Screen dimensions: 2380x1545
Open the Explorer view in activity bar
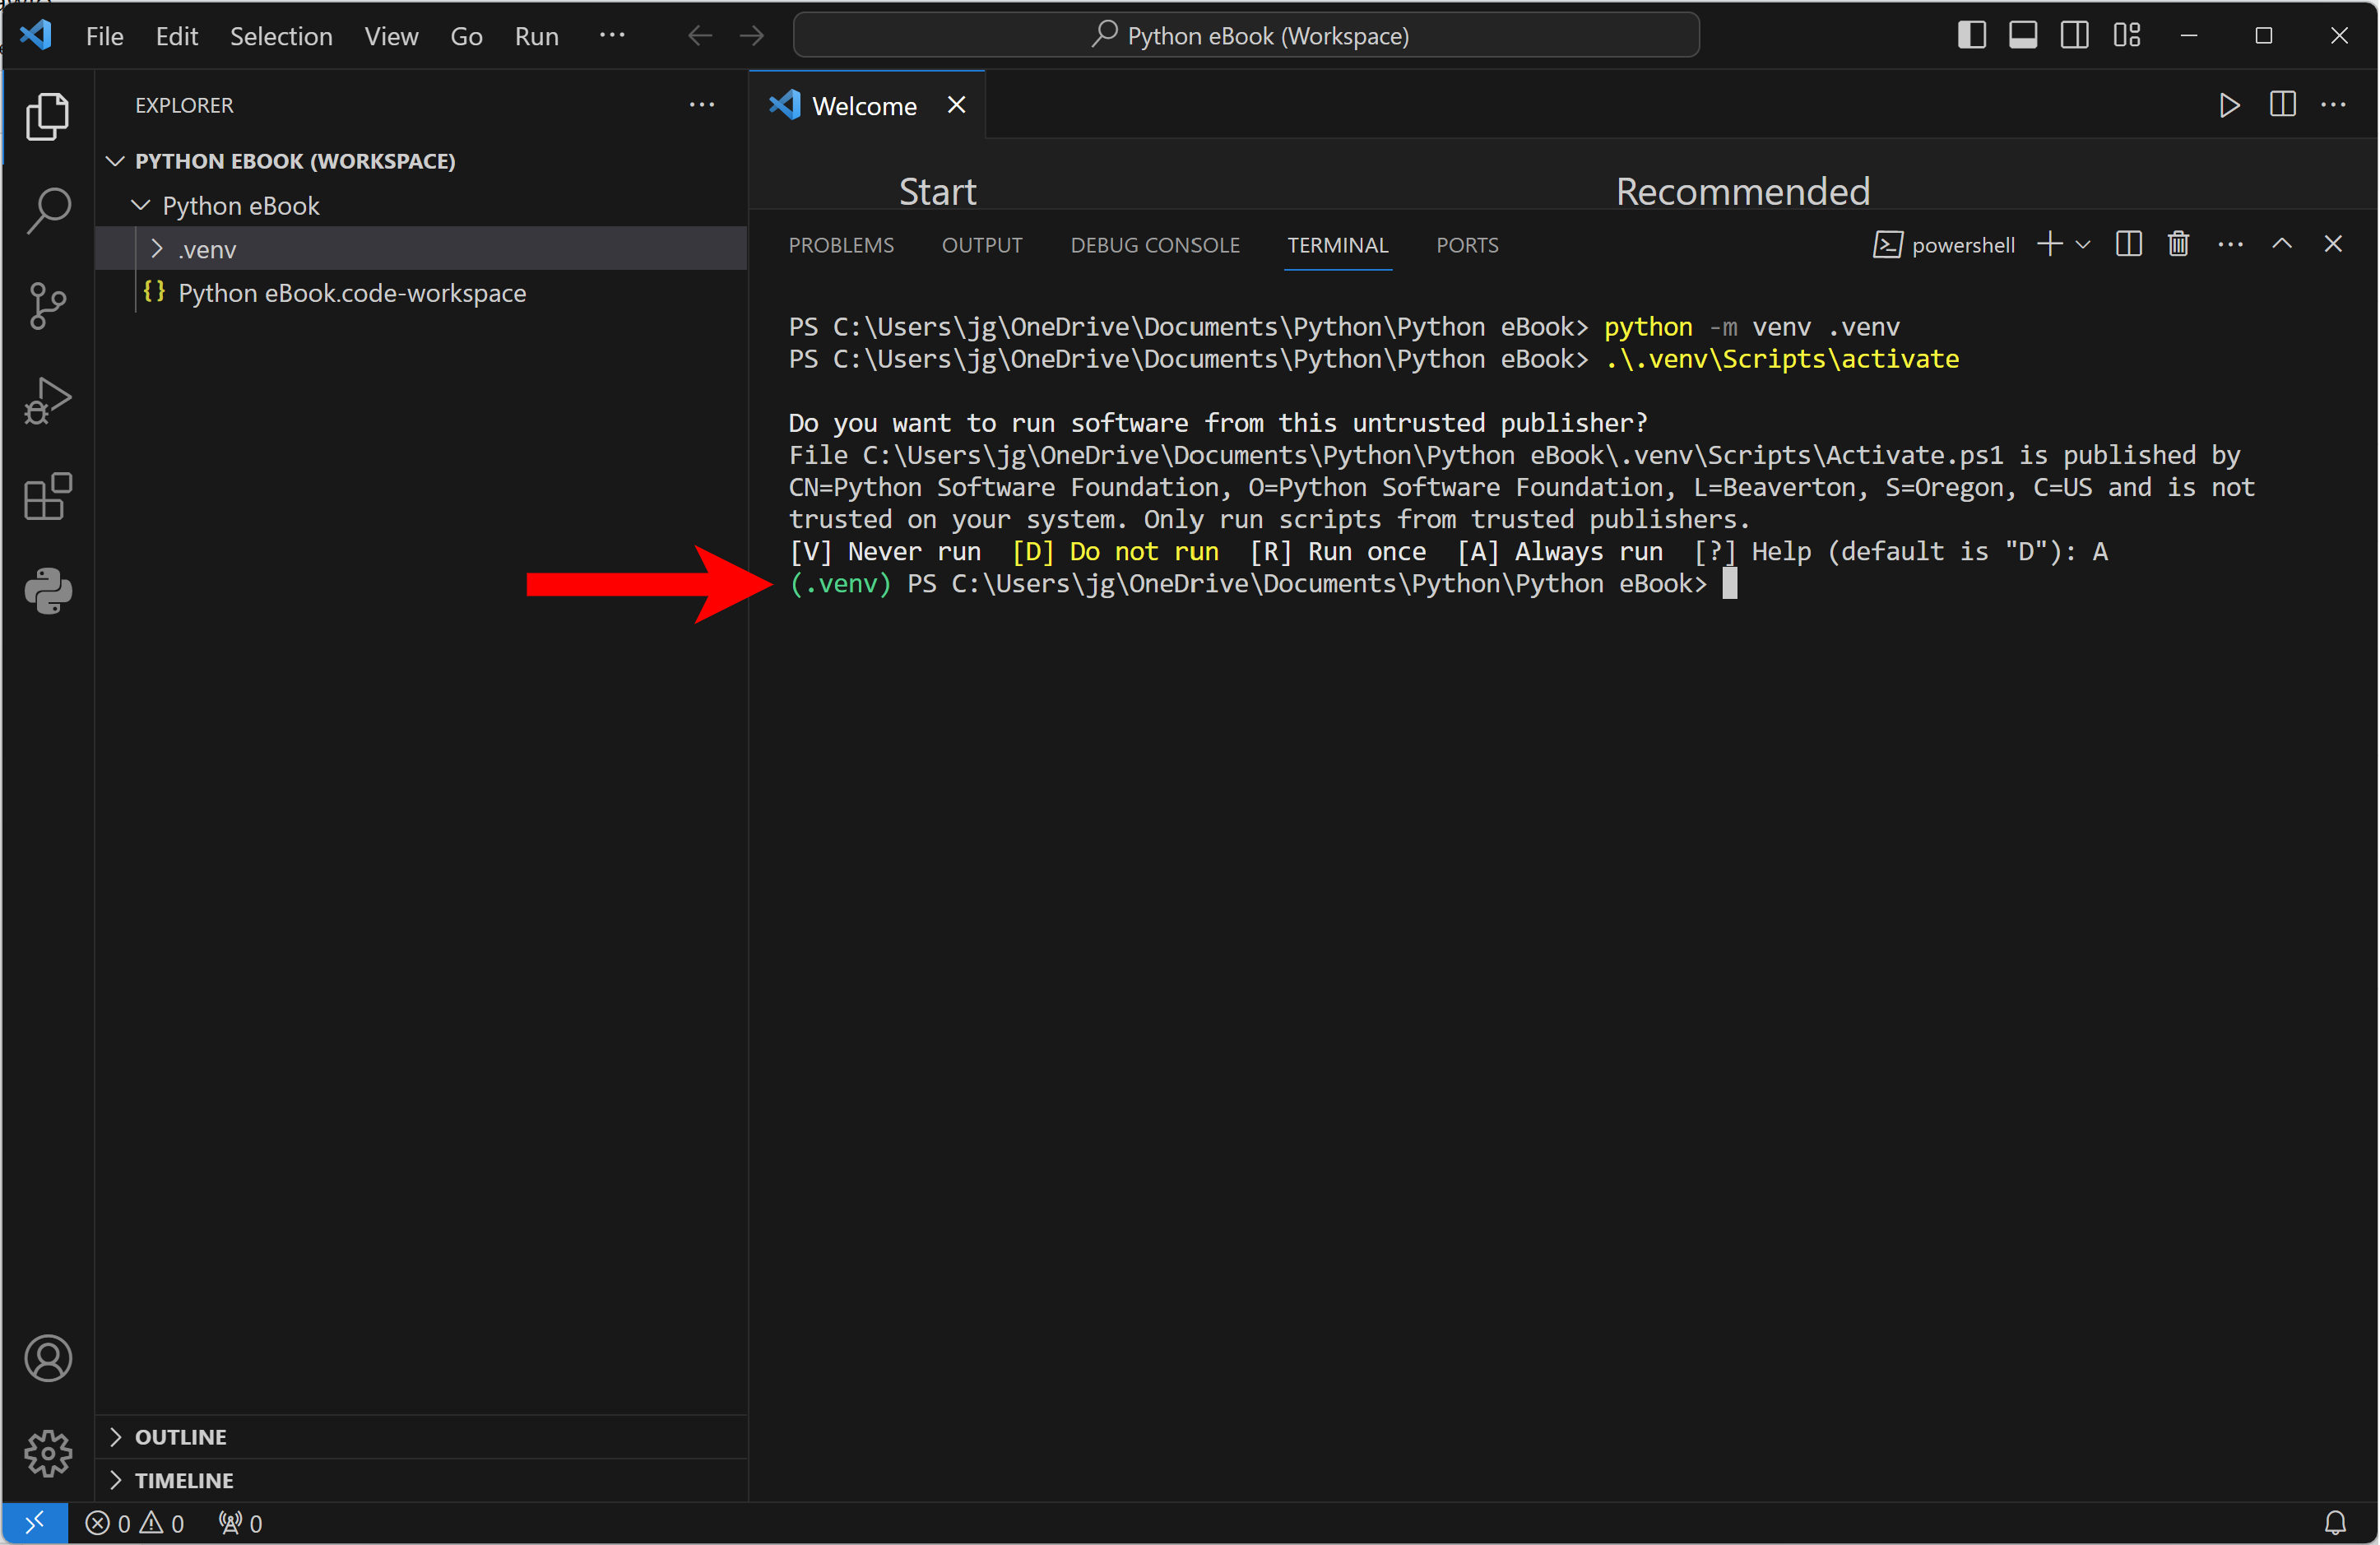click(x=47, y=116)
